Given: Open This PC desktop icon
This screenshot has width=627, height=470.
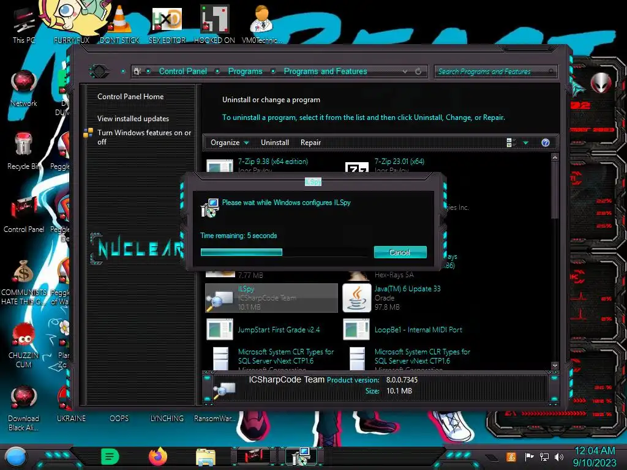Looking at the screenshot, I should pyautogui.click(x=23, y=24).
